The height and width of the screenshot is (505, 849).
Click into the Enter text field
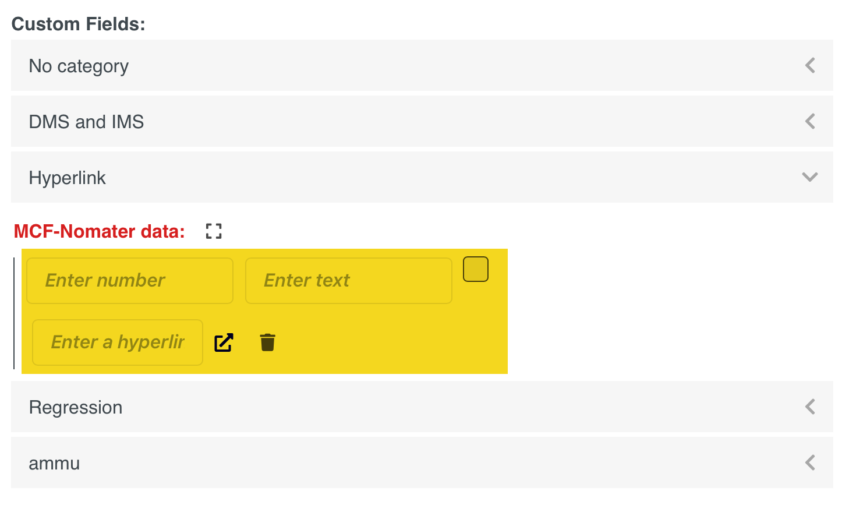point(348,281)
